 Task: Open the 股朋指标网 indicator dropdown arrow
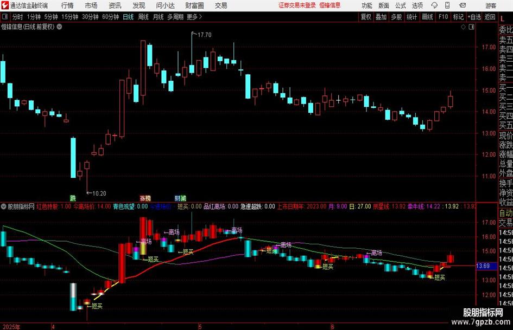click(4, 206)
